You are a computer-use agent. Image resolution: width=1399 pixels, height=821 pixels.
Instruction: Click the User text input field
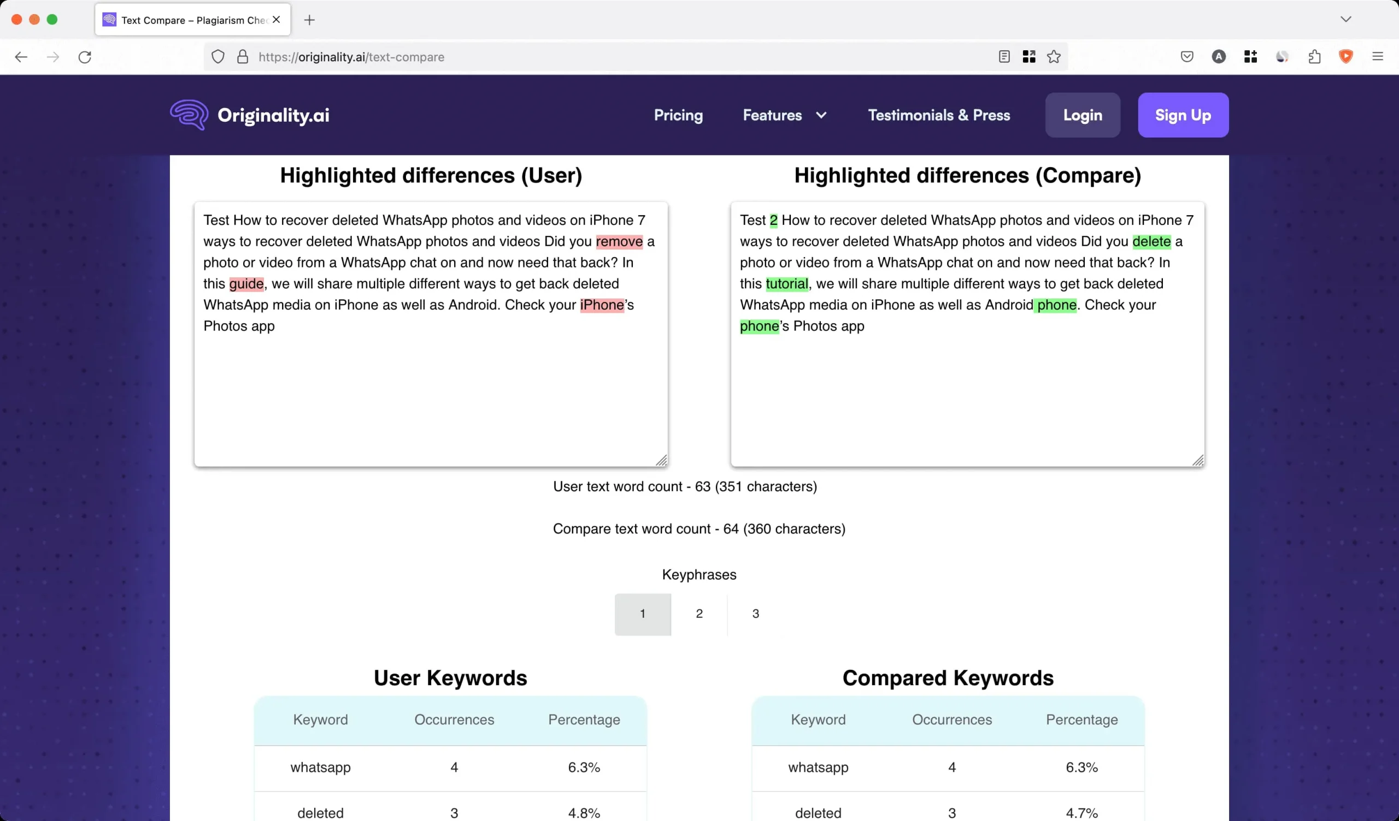[431, 334]
